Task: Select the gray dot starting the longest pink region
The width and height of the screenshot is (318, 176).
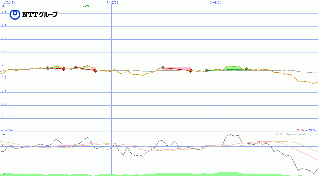Action: click(163, 68)
